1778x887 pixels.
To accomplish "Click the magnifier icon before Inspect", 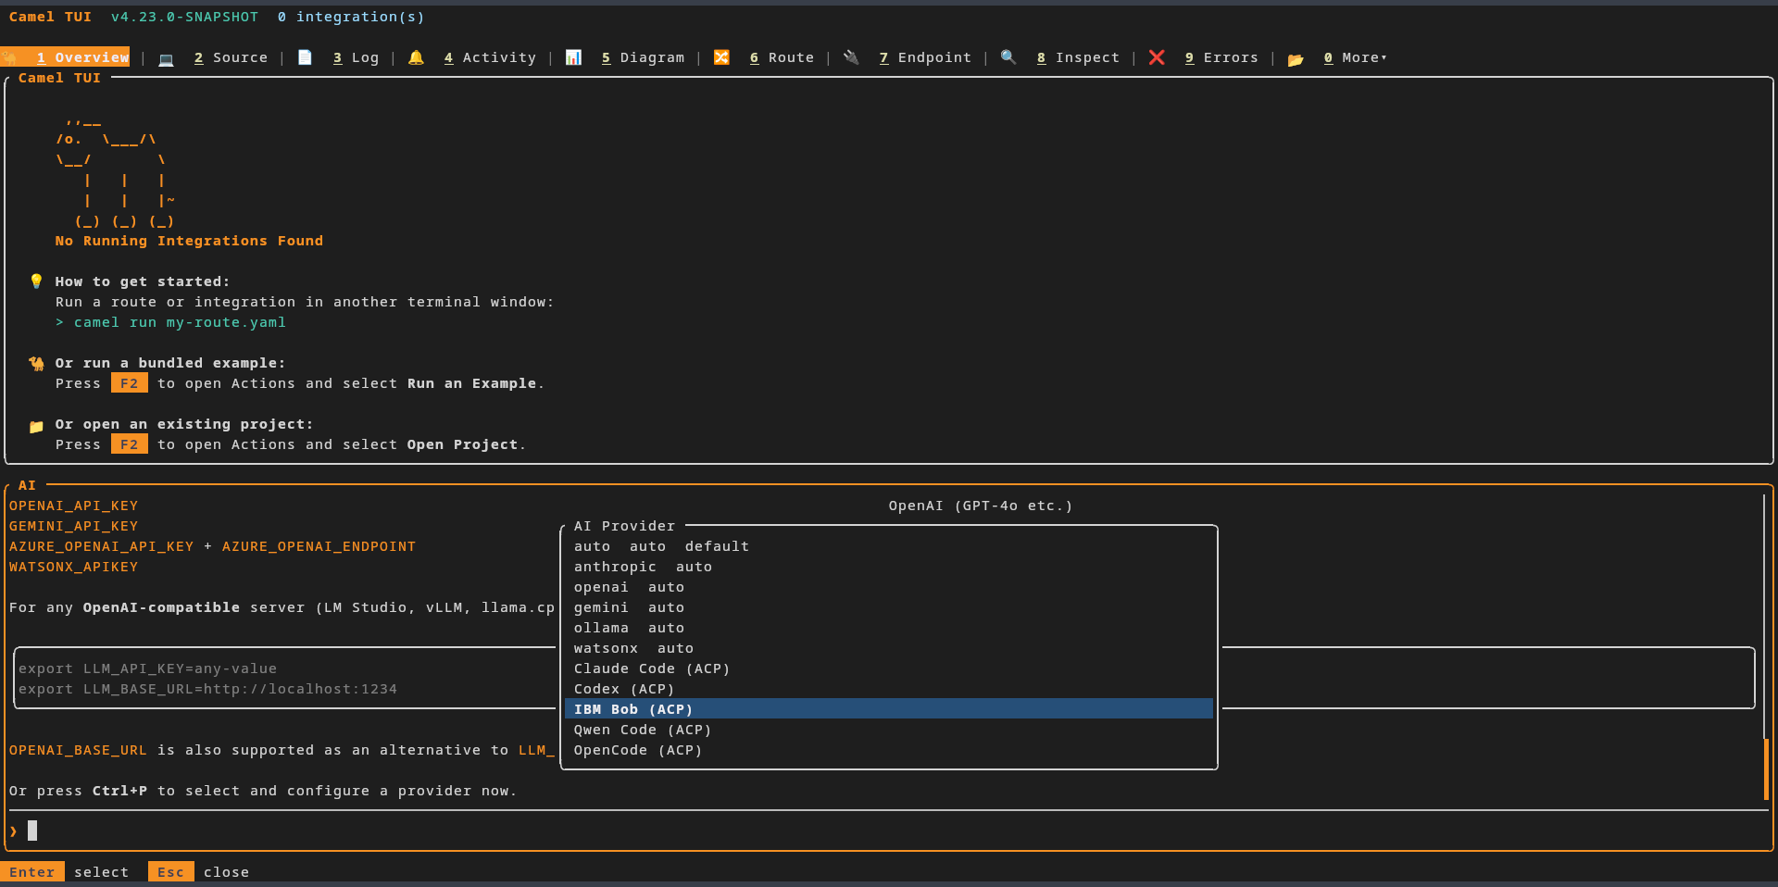I will [1008, 57].
